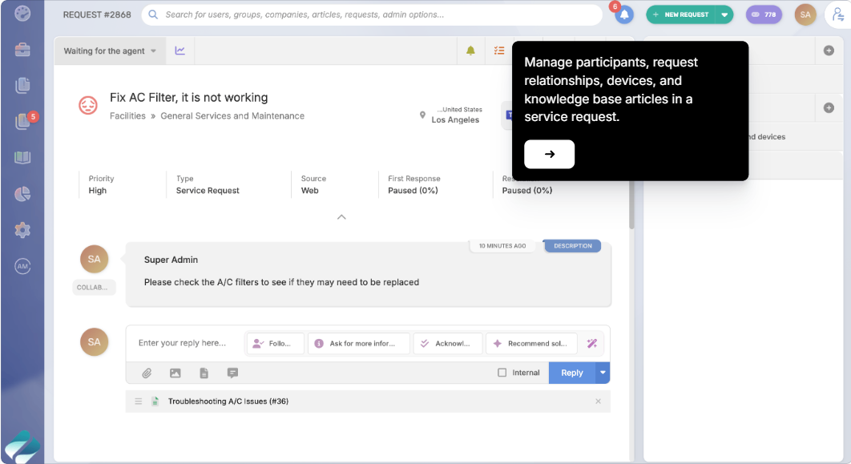Click the Description tag on message
Viewport: 851px width, 464px height.
573,246
